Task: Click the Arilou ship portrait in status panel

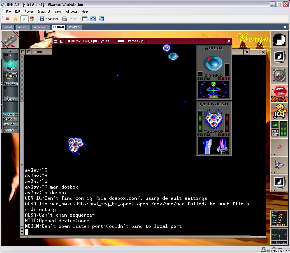Action: (x=214, y=63)
